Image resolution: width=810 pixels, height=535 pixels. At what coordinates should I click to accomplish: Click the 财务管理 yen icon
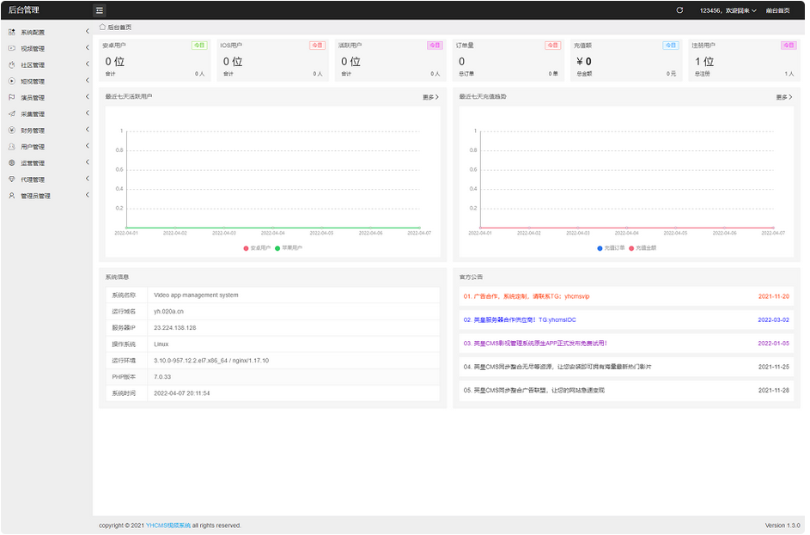[12, 131]
